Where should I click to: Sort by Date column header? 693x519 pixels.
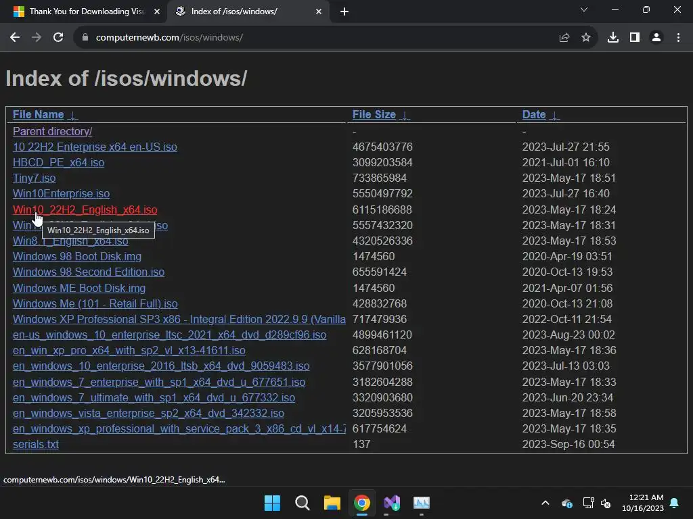534,114
